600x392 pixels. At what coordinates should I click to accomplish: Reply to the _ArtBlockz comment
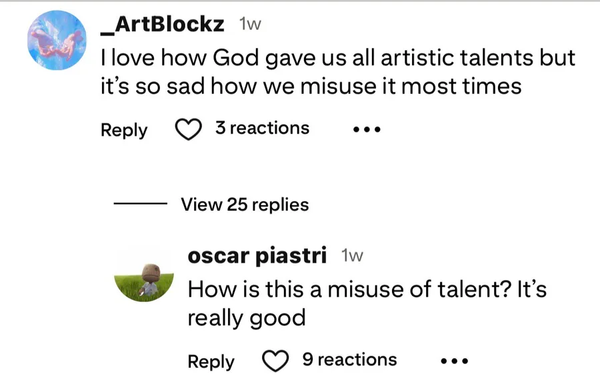(124, 130)
